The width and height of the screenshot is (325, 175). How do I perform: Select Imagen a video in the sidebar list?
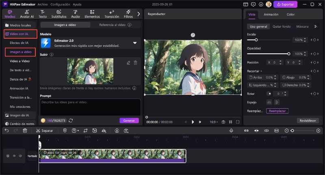tap(20, 52)
